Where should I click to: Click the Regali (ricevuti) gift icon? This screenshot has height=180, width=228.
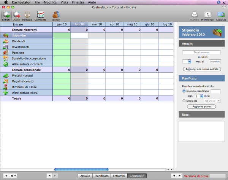(x=6, y=81)
